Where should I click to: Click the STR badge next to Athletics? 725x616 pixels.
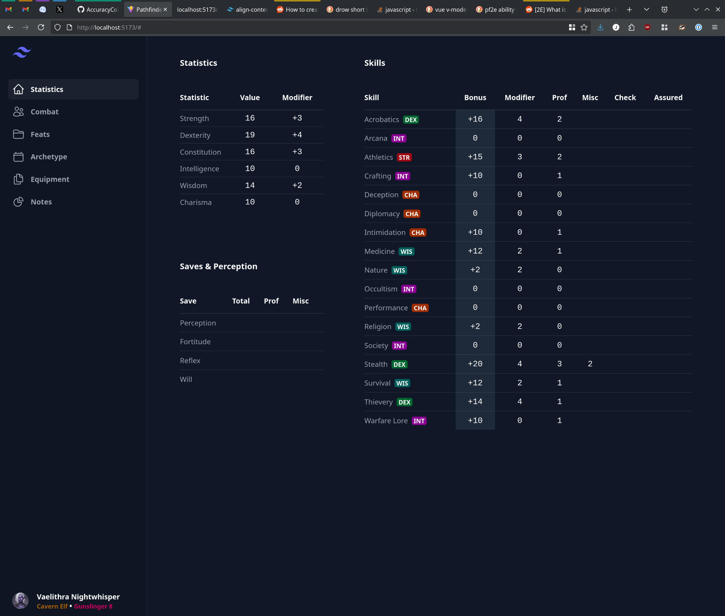[x=404, y=157]
